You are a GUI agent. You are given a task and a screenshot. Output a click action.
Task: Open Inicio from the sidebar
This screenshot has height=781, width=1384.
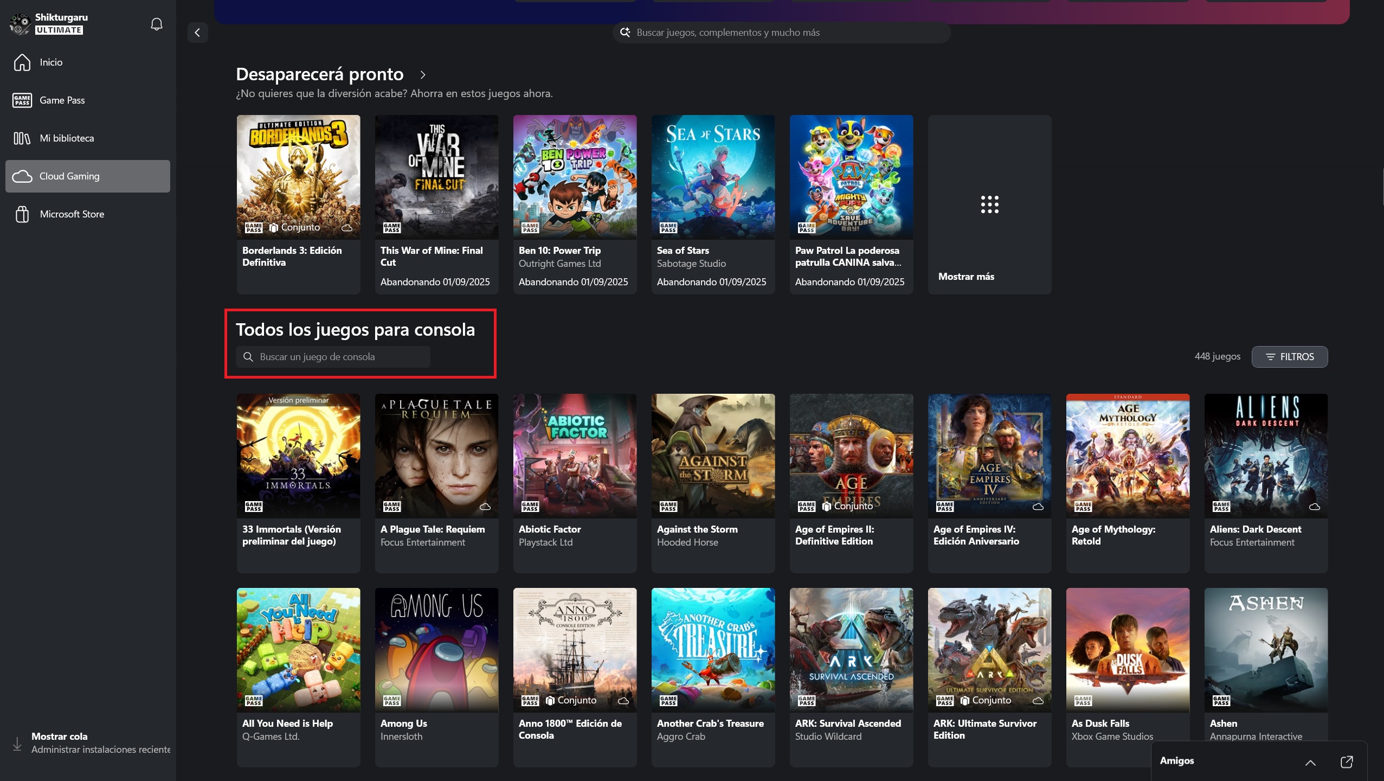51,62
